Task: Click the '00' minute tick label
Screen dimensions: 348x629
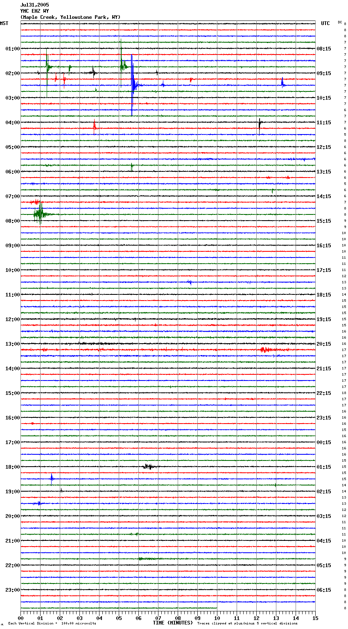Action: click(x=20, y=618)
